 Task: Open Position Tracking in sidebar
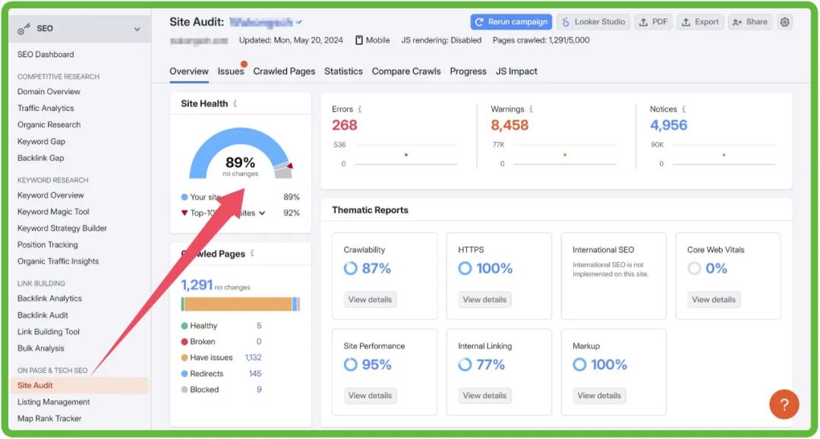48,245
